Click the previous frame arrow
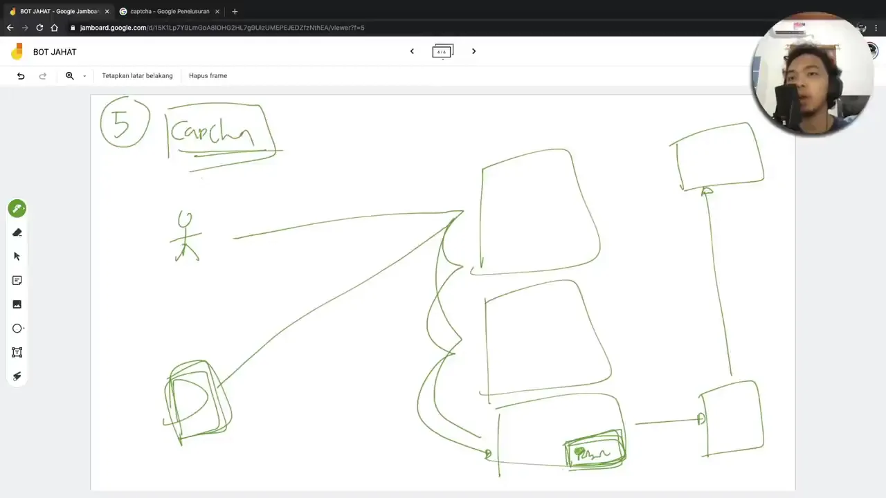Viewport: 886px width, 498px height. 412,50
